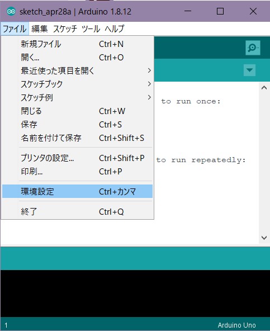The width and height of the screenshot is (270, 331).
Task: Click the editor scrollbar down arrow
Action: coord(264,238)
